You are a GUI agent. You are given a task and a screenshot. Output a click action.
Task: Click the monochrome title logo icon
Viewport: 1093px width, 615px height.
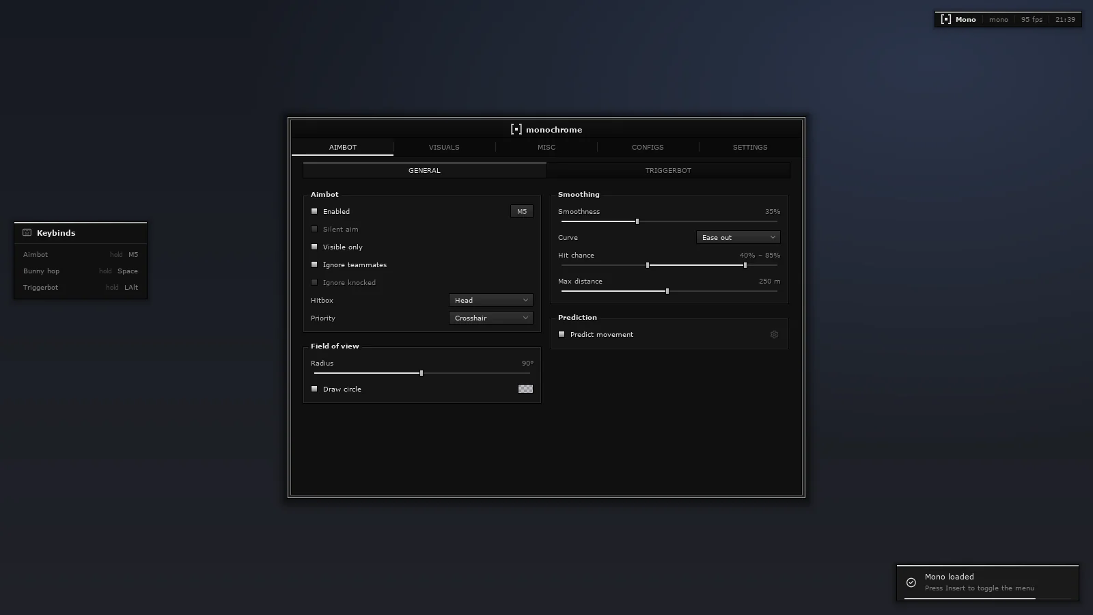[516, 129]
